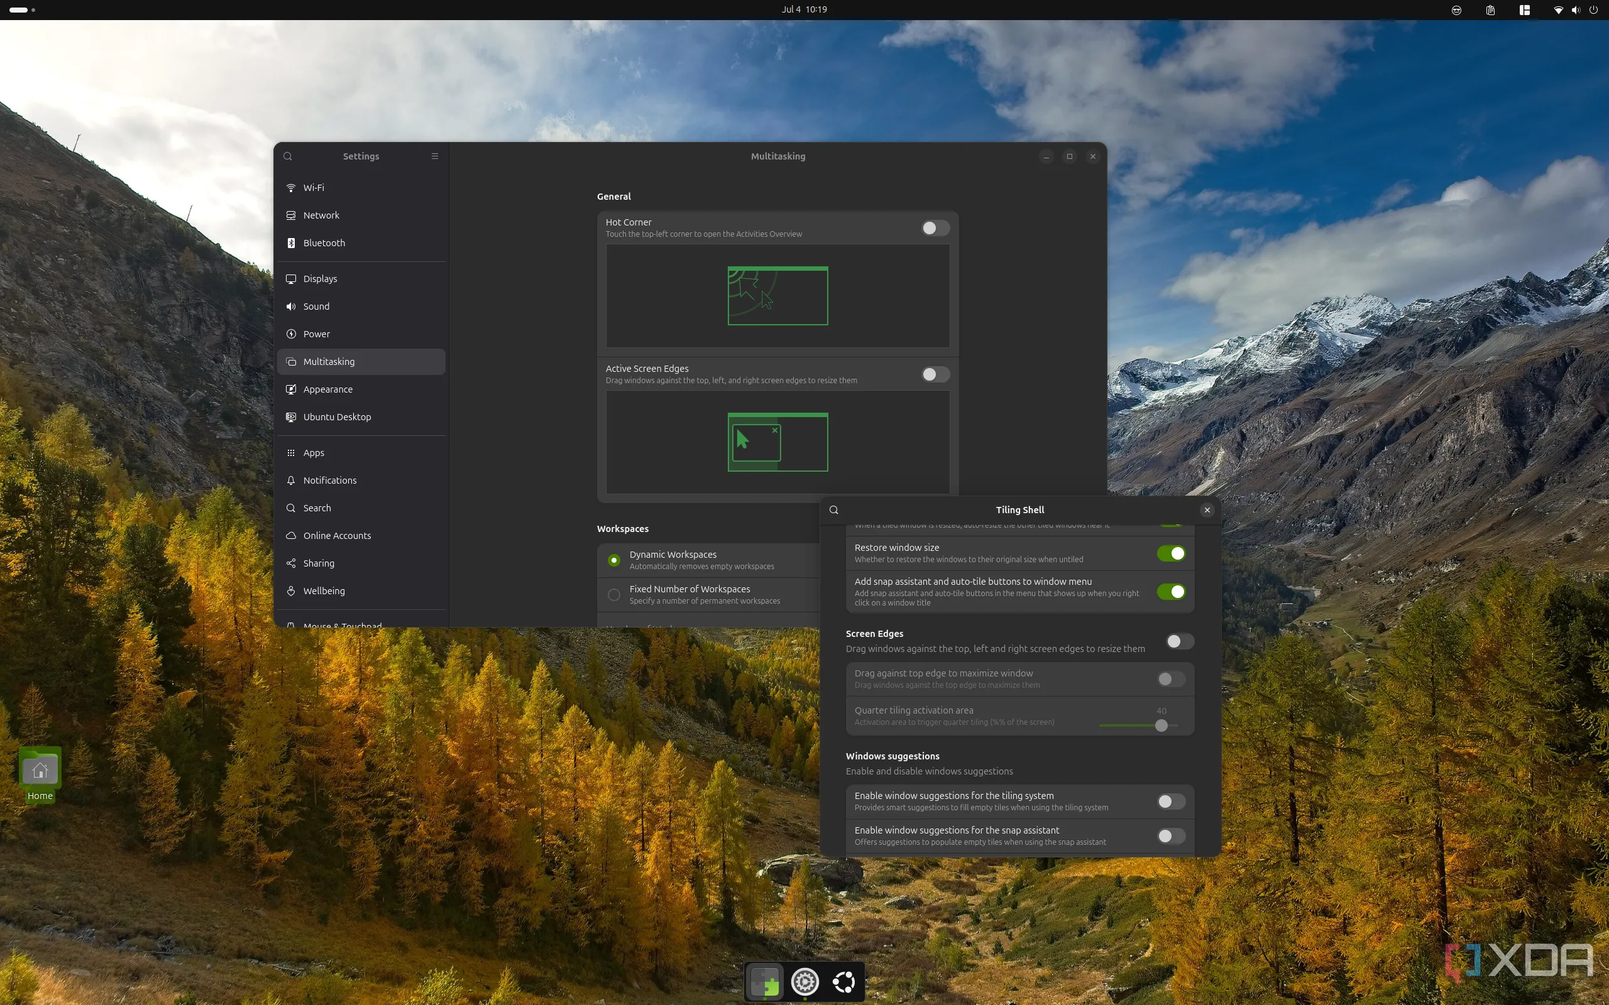Click the Activities workspace indicator

[x=21, y=9]
